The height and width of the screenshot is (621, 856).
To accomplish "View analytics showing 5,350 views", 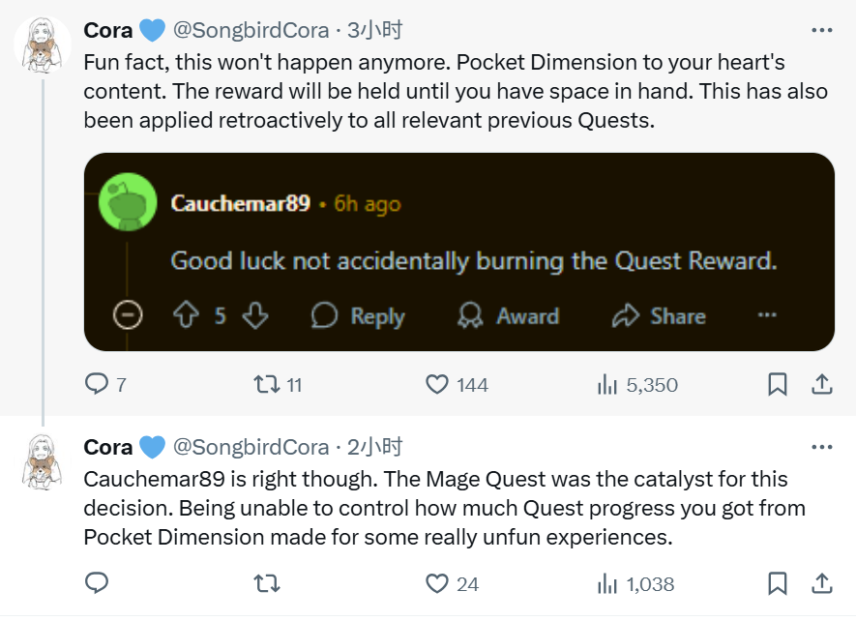I will [x=607, y=385].
